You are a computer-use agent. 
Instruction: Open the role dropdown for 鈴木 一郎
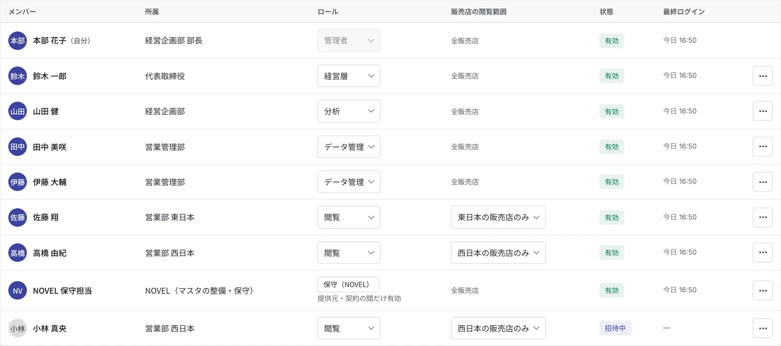tap(349, 76)
